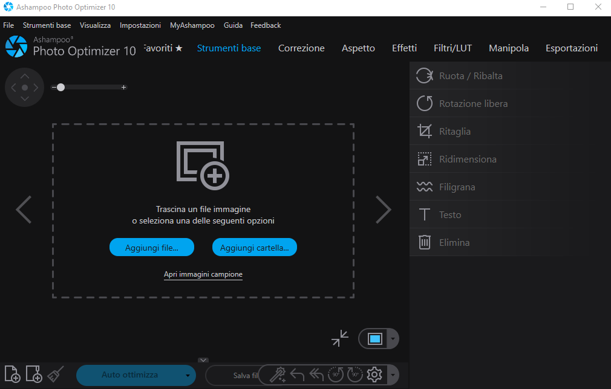Click the pan-left arrow on navigation wheel
Image resolution: width=611 pixels, height=389 pixels.
[13, 88]
